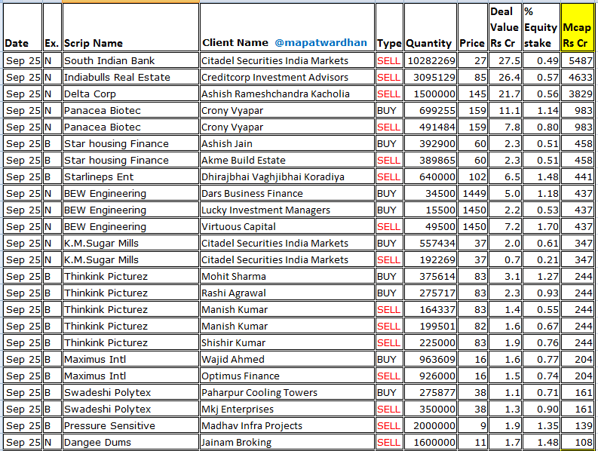Click Mcap value 139
This screenshot has width=598, height=451.
click(577, 426)
